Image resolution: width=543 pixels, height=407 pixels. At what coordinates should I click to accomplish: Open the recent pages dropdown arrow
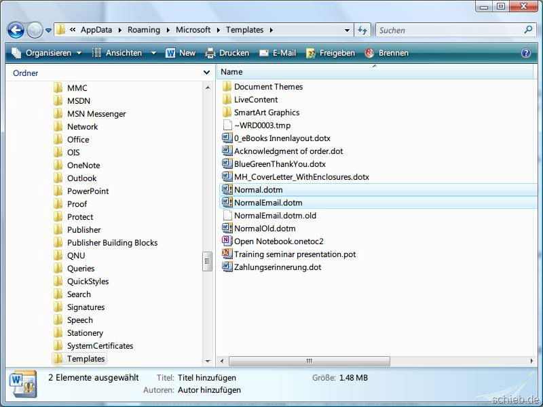click(x=48, y=31)
